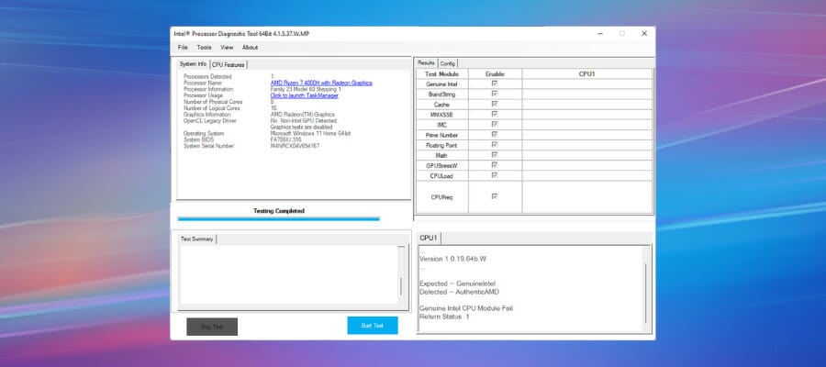The image size is (826, 367).
Task: Click the 'Microsoft Windows 11 Home 64-bit' value
Action: [x=311, y=134]
